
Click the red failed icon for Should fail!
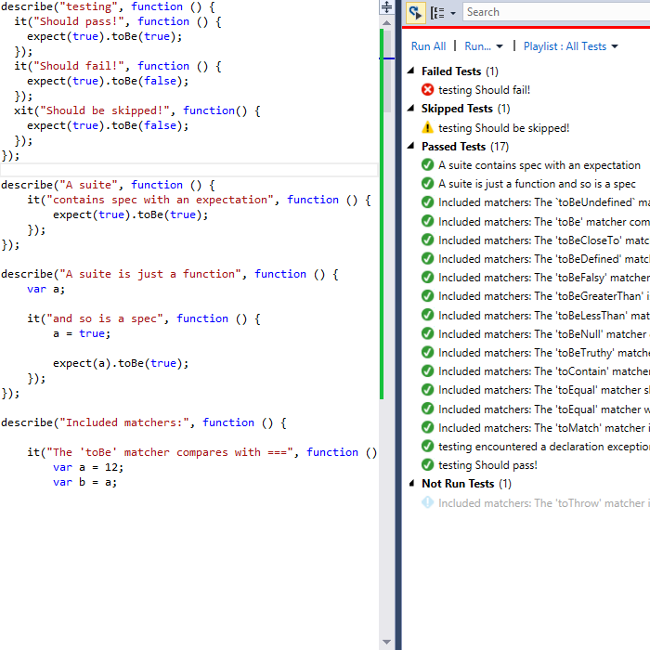point(427,90)
